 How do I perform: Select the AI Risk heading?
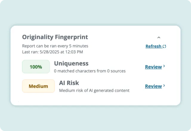tap(69, 83)
